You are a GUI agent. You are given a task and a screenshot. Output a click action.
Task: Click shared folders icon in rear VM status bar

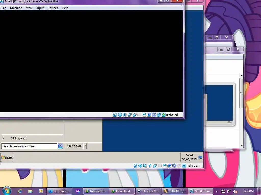(x=160, y=165)
